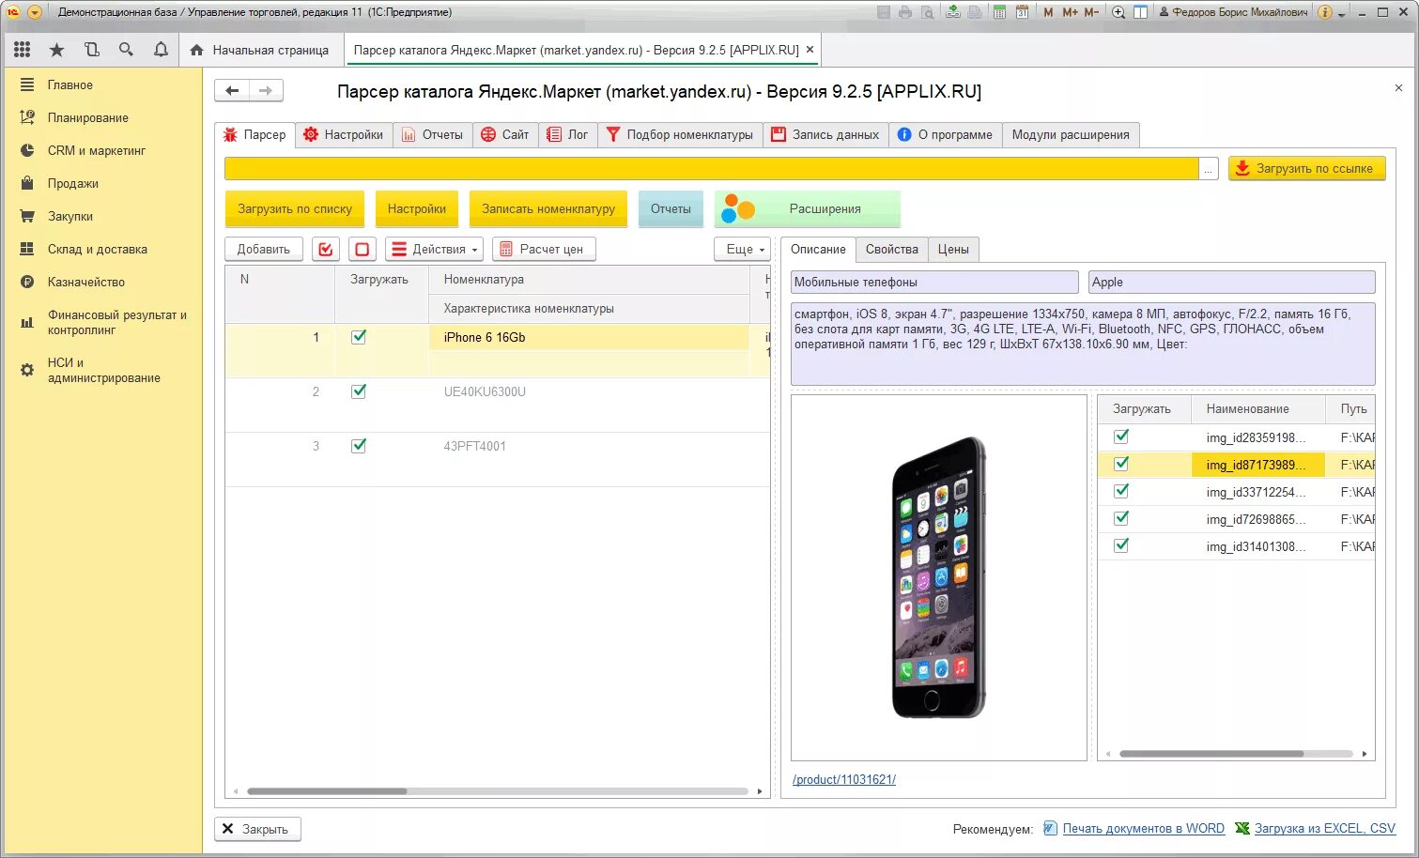Click the get link icon in title bar
1419x858 pixels.
pyautogui.click(x=953, y=12)
